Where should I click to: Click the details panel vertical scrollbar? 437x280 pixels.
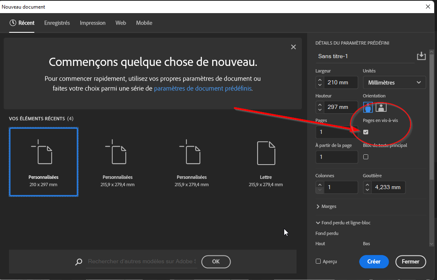point(431,115)
